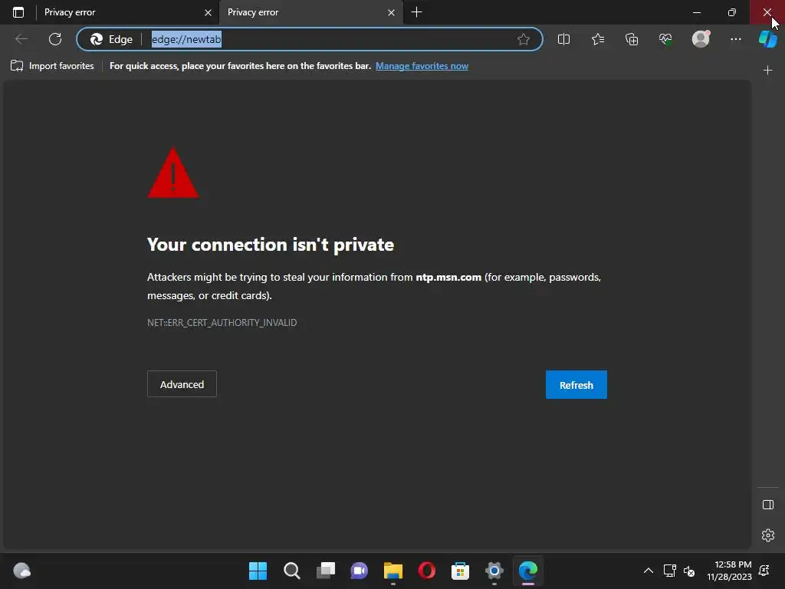Open the clock showing 12:58 PM
Screen dimensions: 785x589
click(x=730, y=571)
